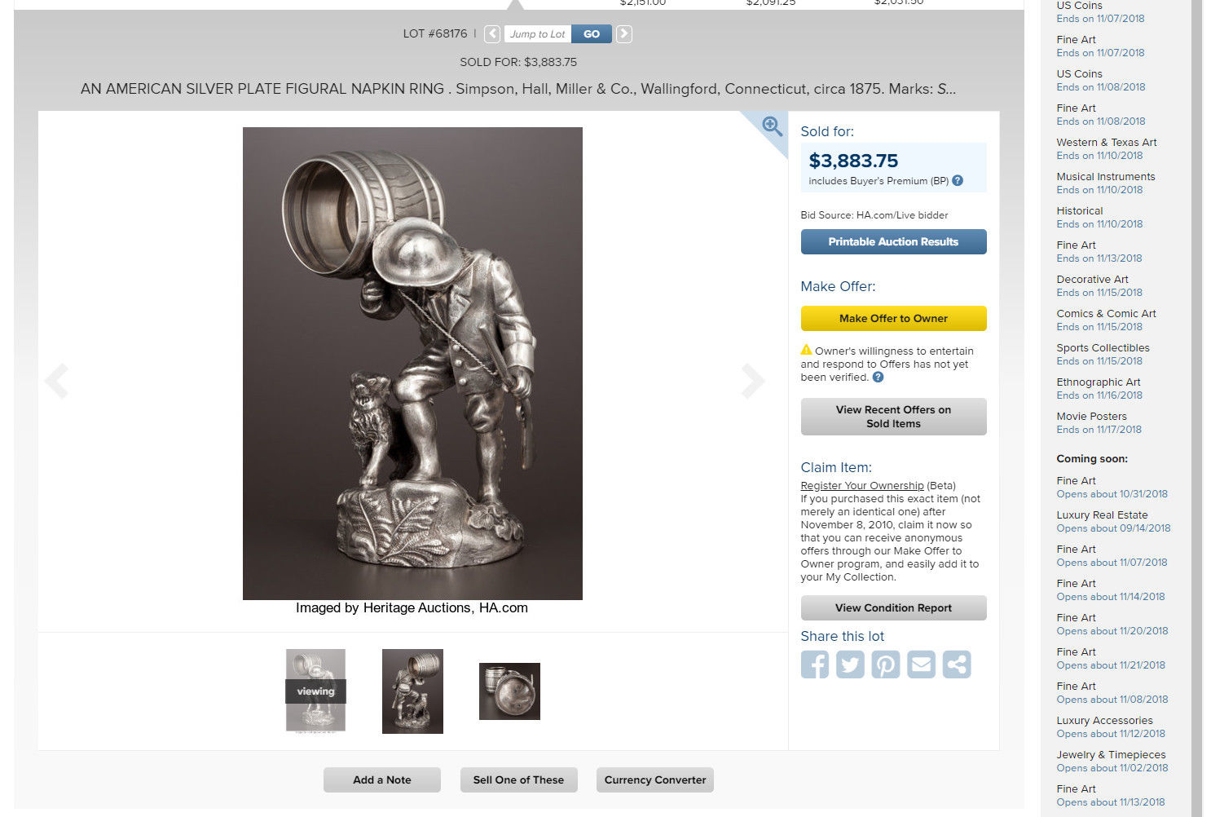Click the GO button

coord(592,34)
